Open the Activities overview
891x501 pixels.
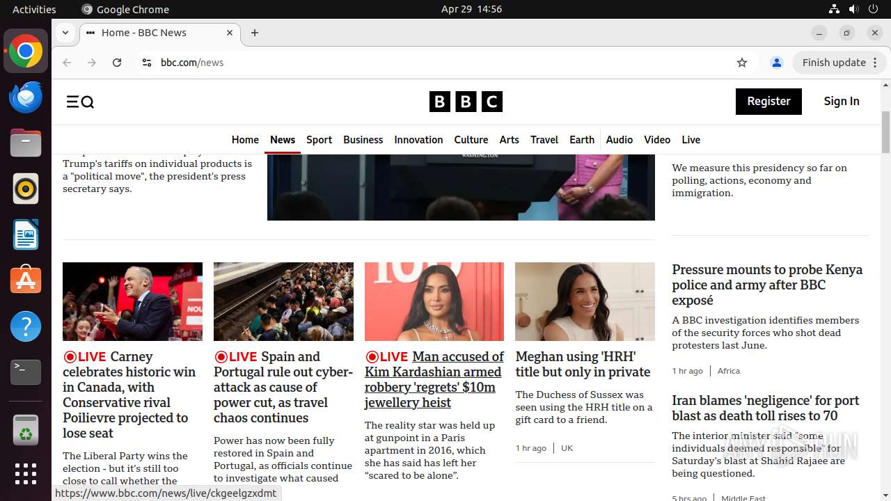click(x=34, y=9)
